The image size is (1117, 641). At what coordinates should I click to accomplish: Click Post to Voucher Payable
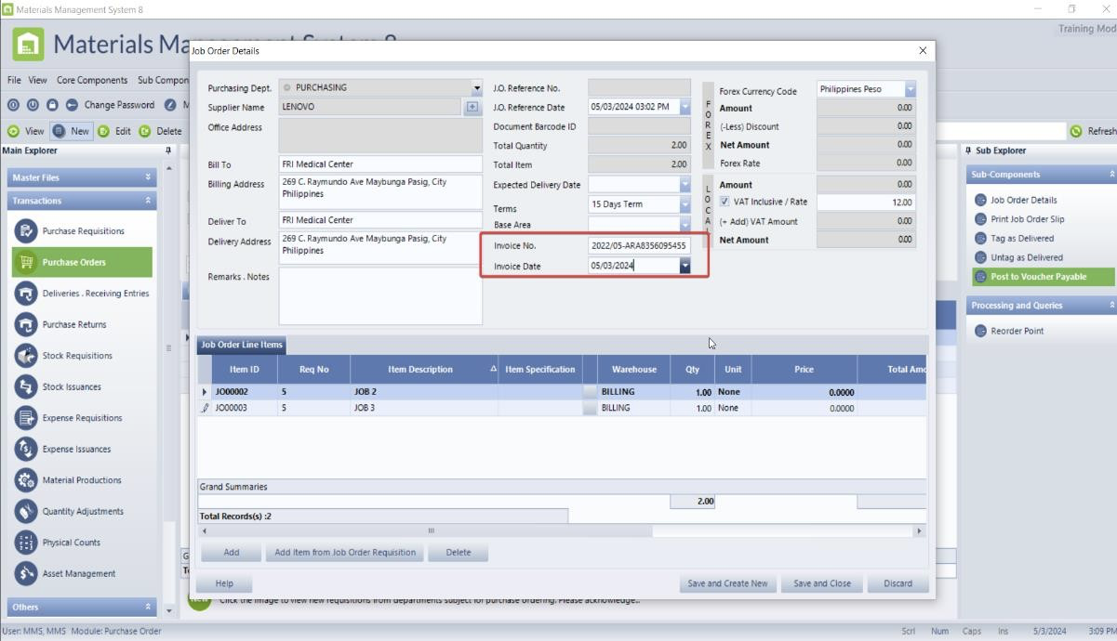tap(1038, 277)
